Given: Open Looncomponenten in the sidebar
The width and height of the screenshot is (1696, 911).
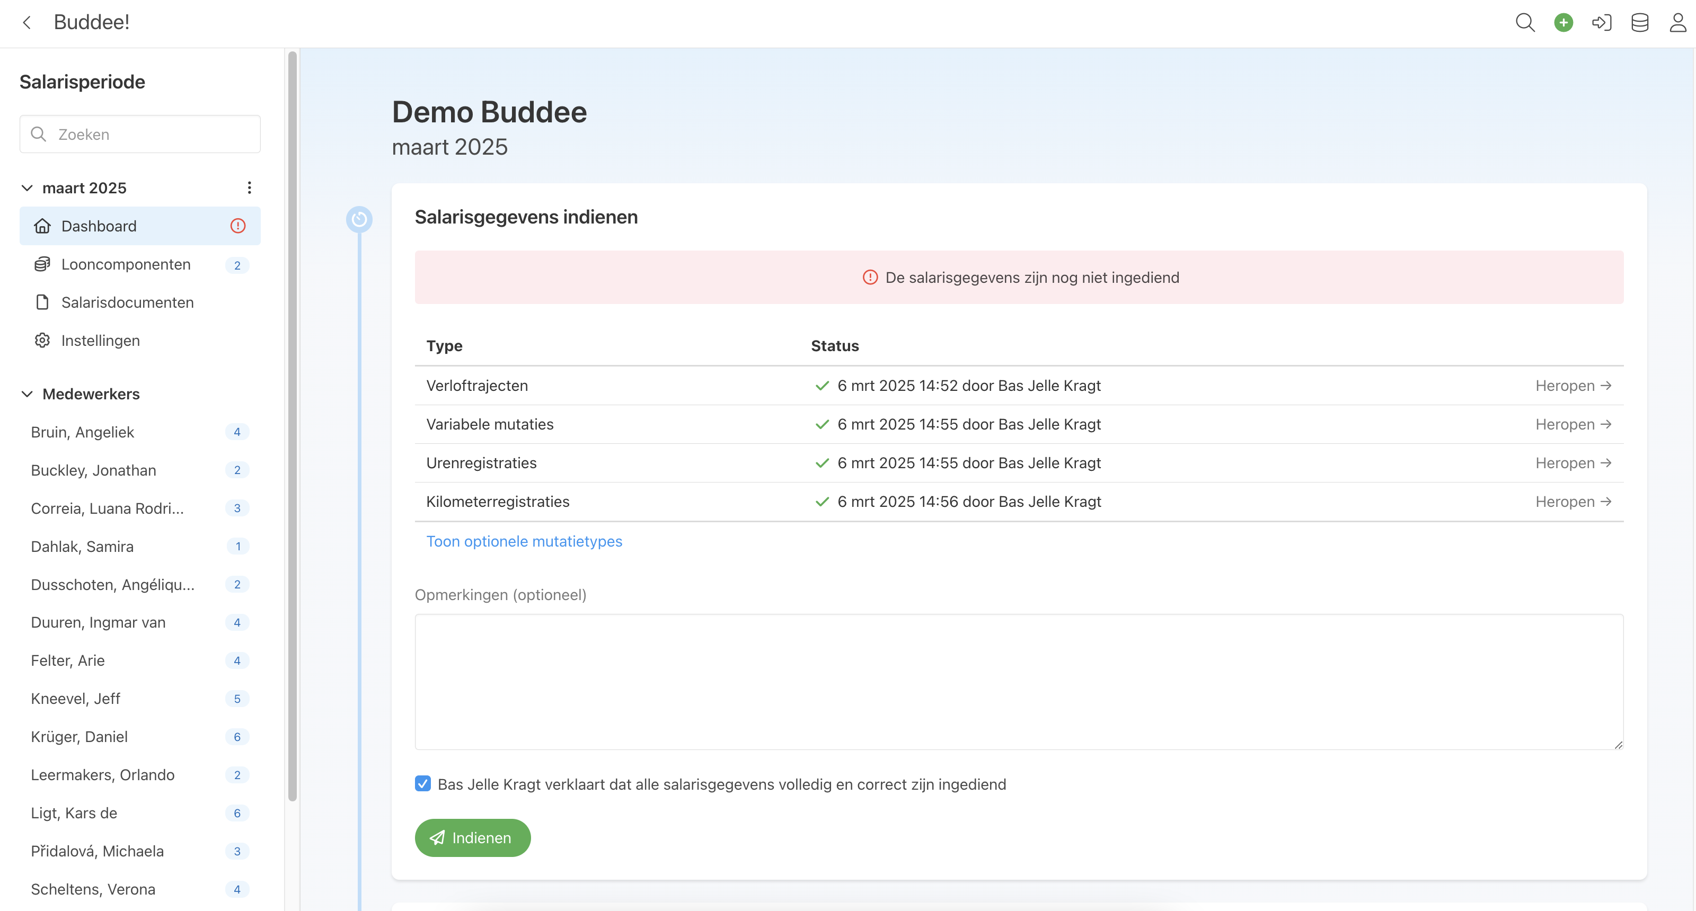Looking at the screenshot, I should tap(126, 264).
